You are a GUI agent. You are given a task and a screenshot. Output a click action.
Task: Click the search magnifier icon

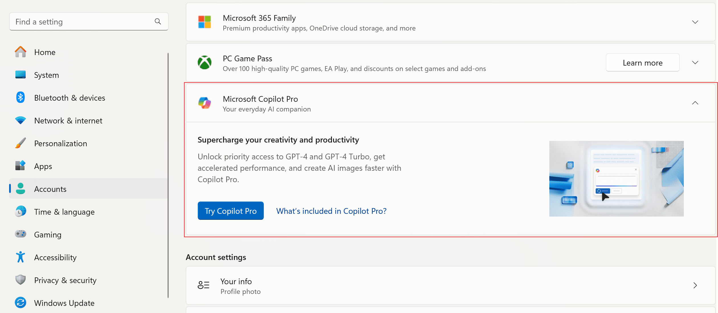(x=158, y=21)
